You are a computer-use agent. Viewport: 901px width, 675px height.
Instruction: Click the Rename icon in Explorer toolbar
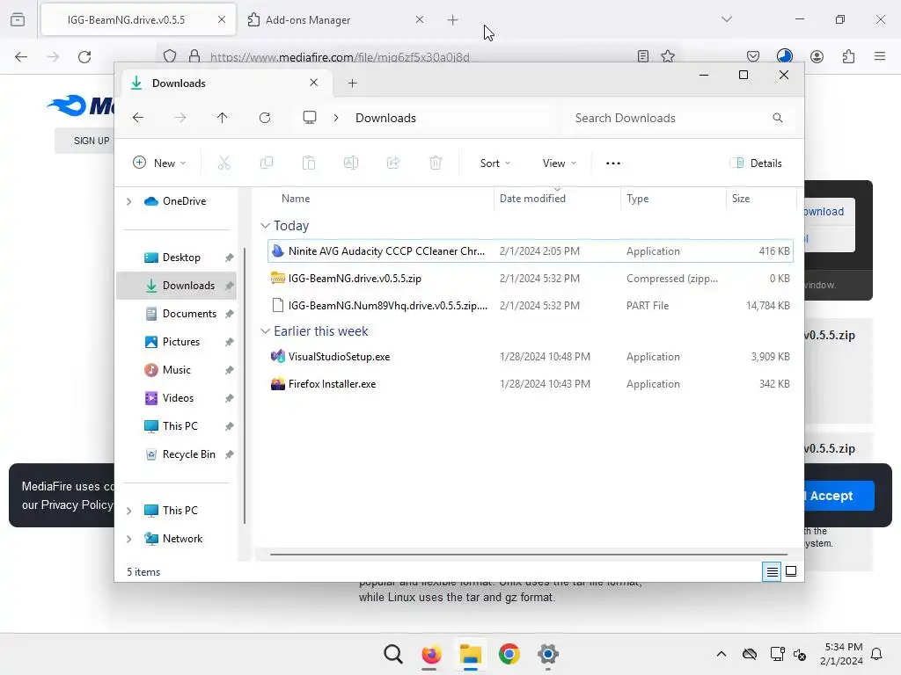(351, 163)
